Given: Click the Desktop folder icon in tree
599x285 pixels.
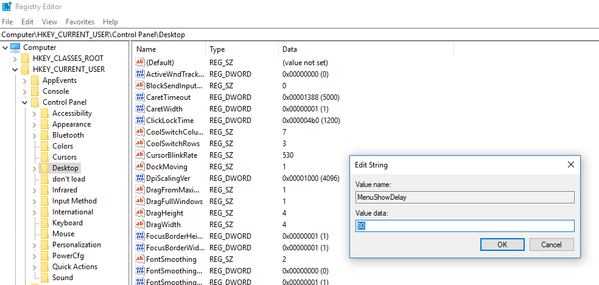Looking at the screenshot, I should [x=44, y=168].
